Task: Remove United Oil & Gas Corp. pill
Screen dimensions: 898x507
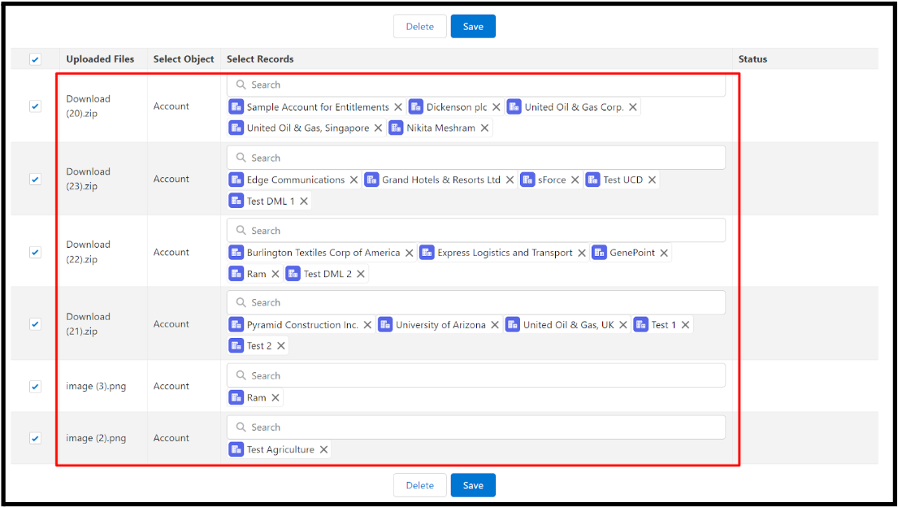Action: tap(633, 107)
